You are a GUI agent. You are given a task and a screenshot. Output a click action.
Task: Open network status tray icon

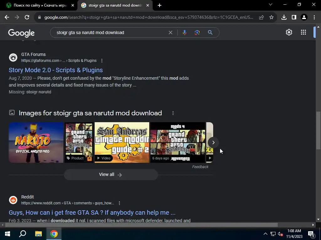[x=273, y=234]
